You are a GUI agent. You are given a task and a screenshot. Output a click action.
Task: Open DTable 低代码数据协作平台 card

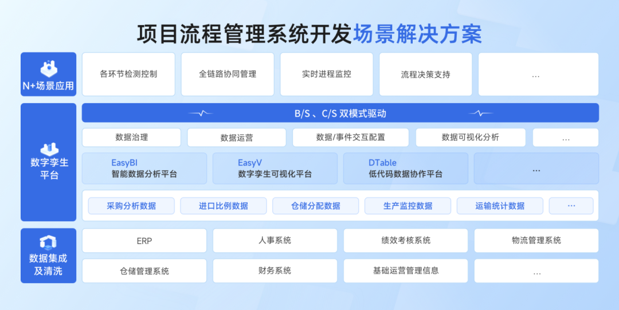click(406, 168)
